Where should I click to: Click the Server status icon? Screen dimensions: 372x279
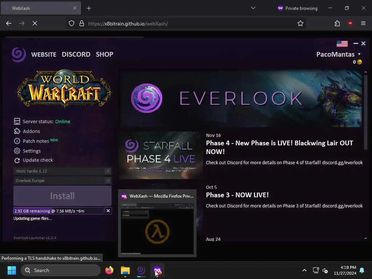(x=17, y=121)
